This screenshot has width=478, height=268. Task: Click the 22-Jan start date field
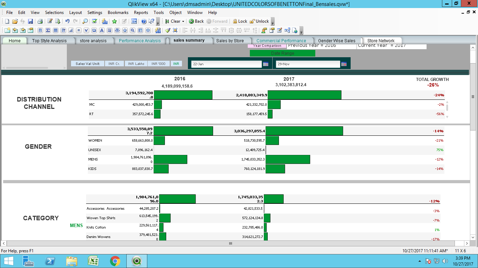click(x=226, y=64)
